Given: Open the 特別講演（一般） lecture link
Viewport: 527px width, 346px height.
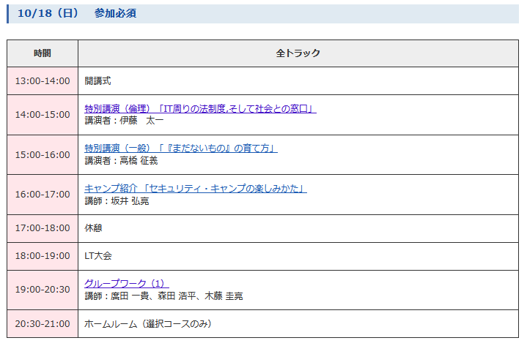Looking at the screenshot, I should tap(180, 148).
